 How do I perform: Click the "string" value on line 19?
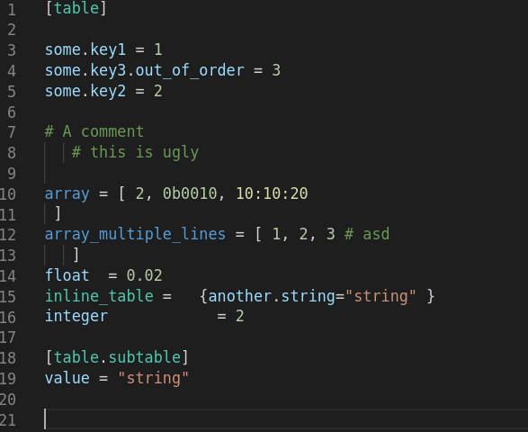tap(153, 378)
